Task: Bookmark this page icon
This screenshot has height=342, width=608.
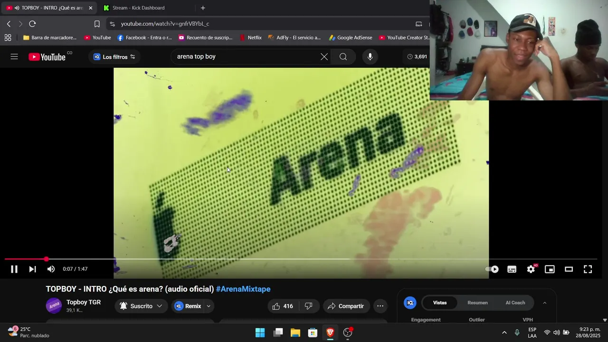Action: (97, 24)
